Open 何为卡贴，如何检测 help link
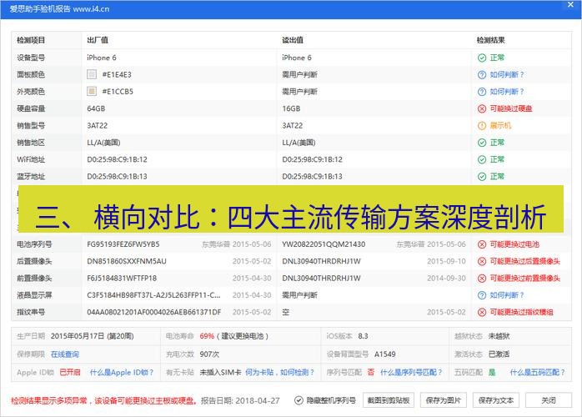The image size is (582, 417). [x=279, y=372]
